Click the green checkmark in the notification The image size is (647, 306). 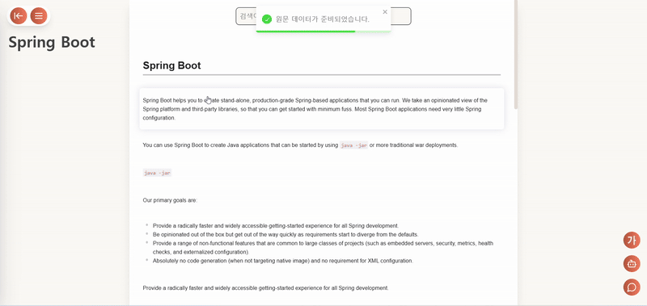(x=267, y=19)
